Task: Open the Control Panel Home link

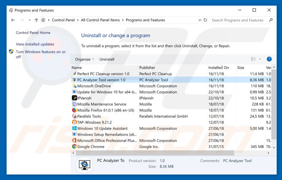Action: tap(33, 33)
